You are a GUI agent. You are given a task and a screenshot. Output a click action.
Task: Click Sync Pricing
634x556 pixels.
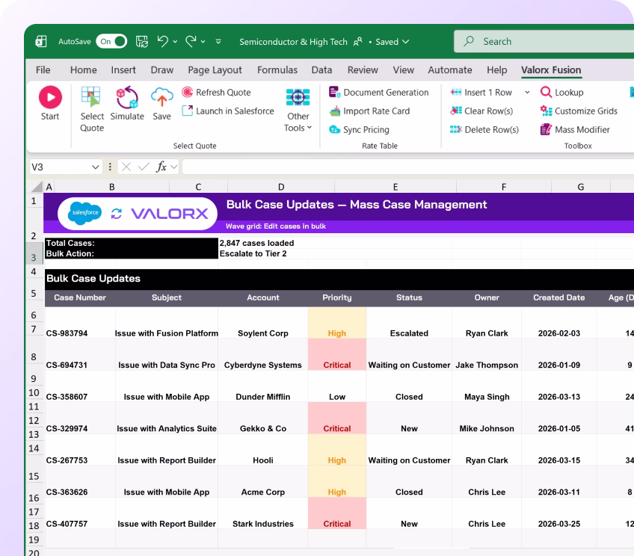pos(359,130)
